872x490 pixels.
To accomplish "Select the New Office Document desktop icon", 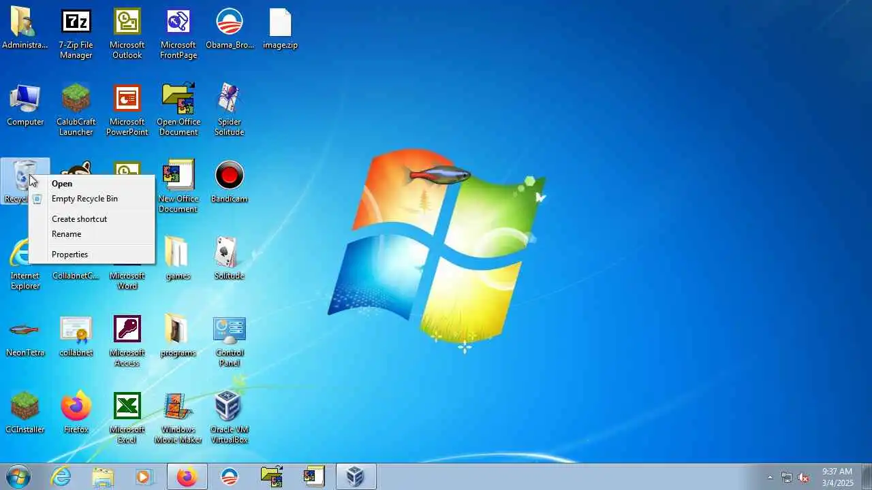I will (x=178, y=186).
